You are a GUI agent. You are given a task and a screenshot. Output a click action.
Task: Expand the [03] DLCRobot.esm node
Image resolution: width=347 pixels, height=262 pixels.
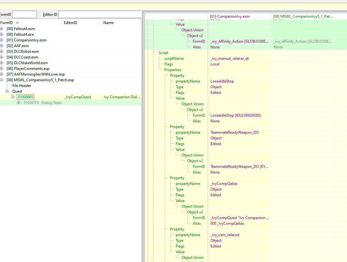[1, 52]
